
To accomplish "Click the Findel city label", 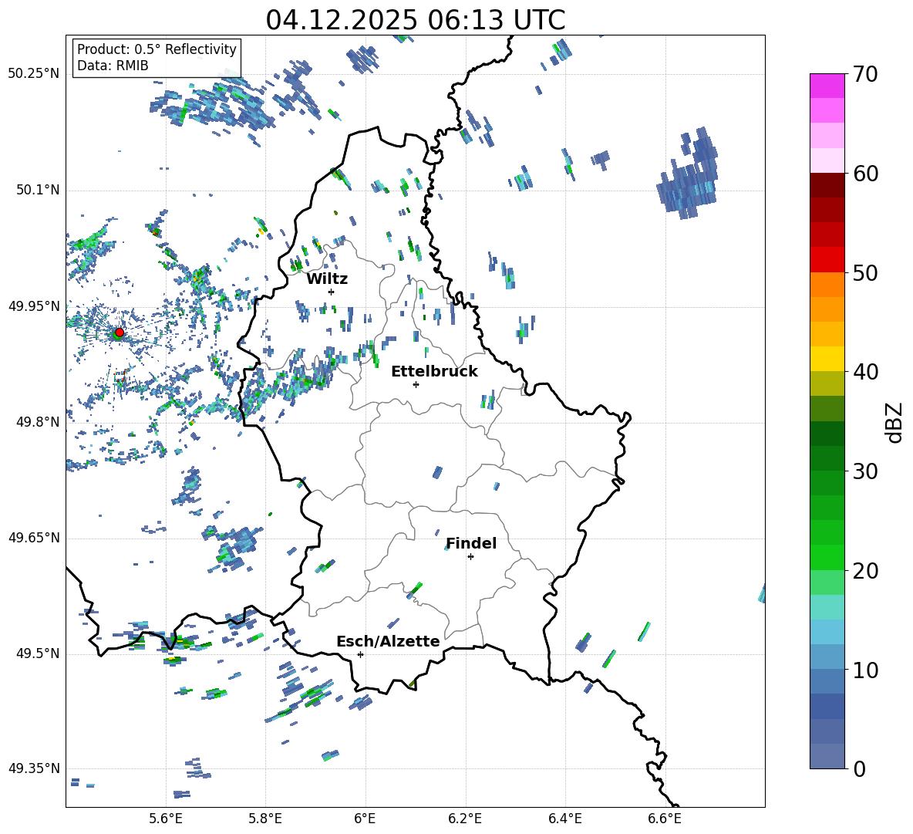I will click(x=471, y=543).
